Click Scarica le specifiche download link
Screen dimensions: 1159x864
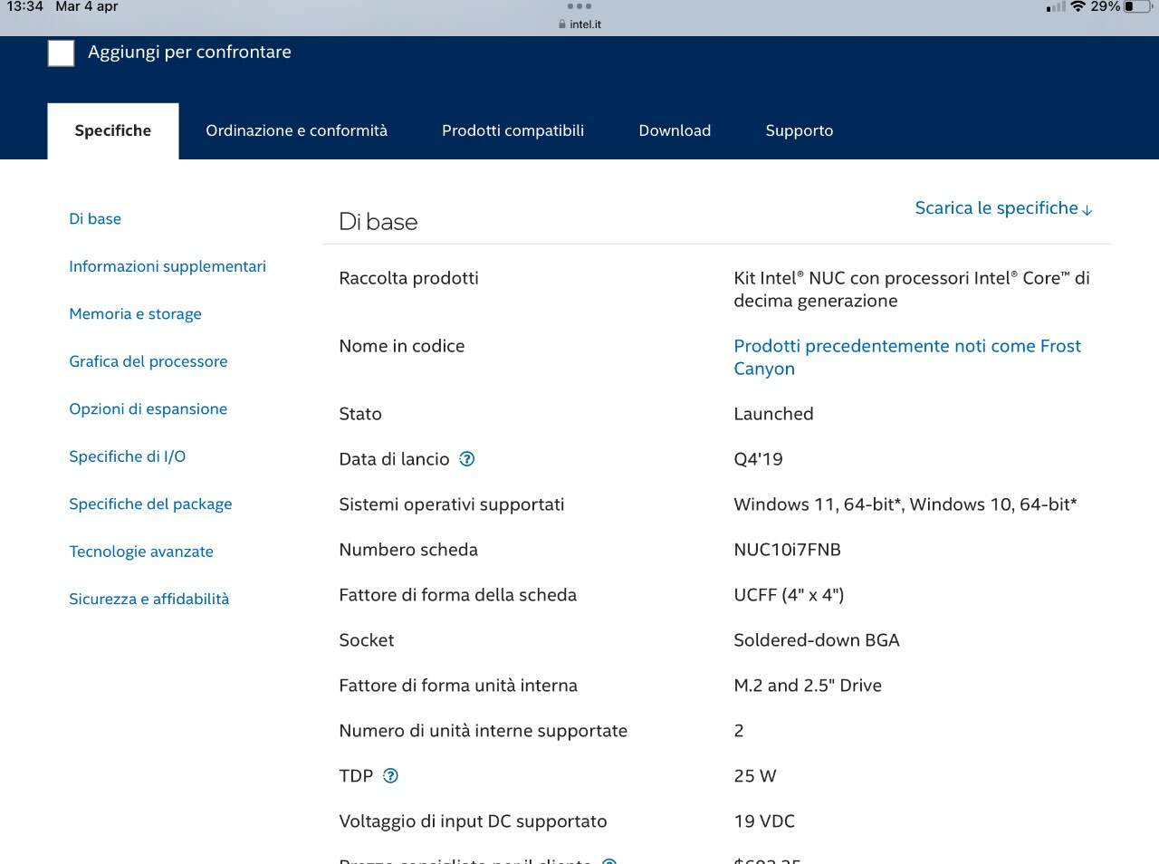coord(1003,208)
